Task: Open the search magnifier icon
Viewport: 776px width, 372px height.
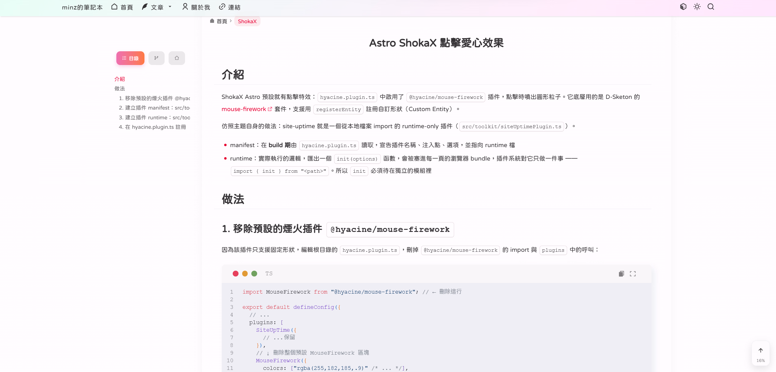Action: (711, 7)
